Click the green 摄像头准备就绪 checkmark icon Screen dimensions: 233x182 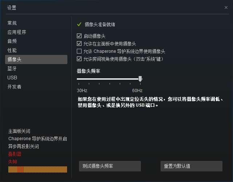click(79, 24)
